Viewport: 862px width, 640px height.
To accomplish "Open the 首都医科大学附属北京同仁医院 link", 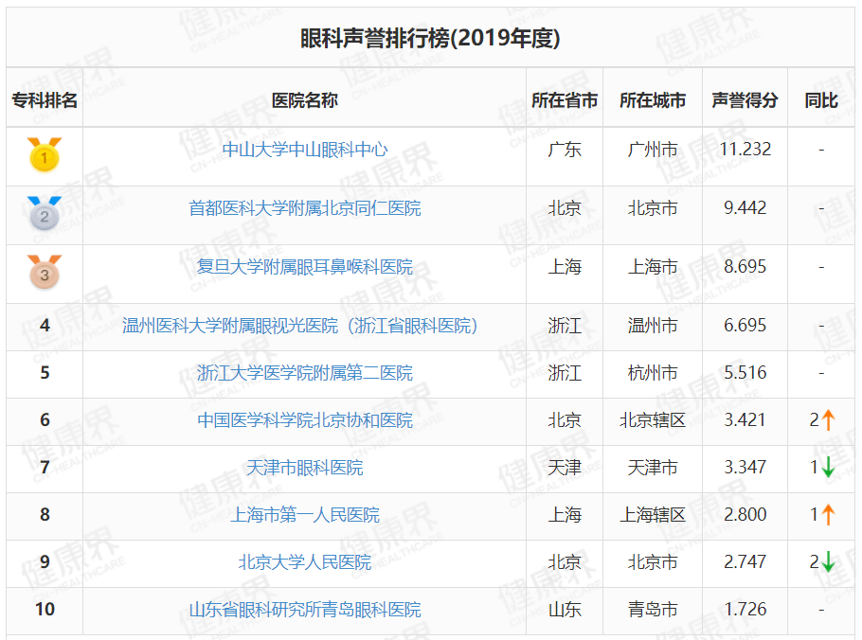I will (304, 208).
